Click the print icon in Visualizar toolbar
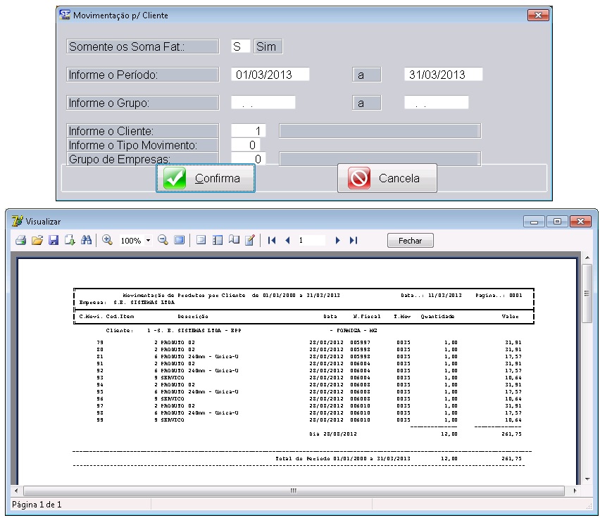Image resolution: width=600 pixels, height=518 pixels. (x=21, y=241)
